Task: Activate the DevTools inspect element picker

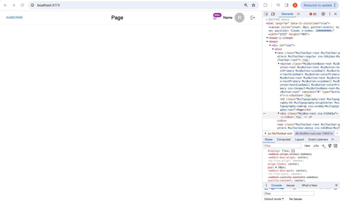Action: coord(266,14)
